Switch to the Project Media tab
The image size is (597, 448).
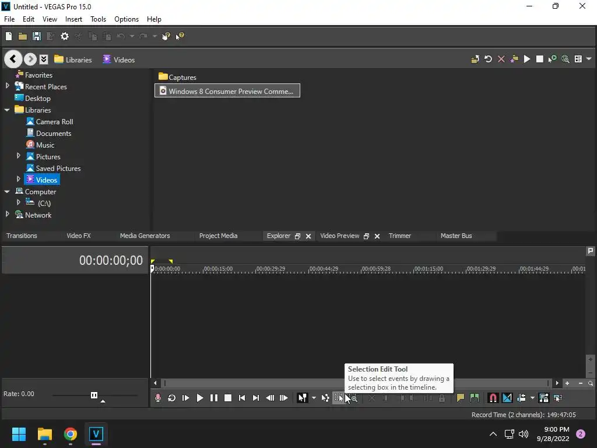pyautogui.click(x=219, y=236)
